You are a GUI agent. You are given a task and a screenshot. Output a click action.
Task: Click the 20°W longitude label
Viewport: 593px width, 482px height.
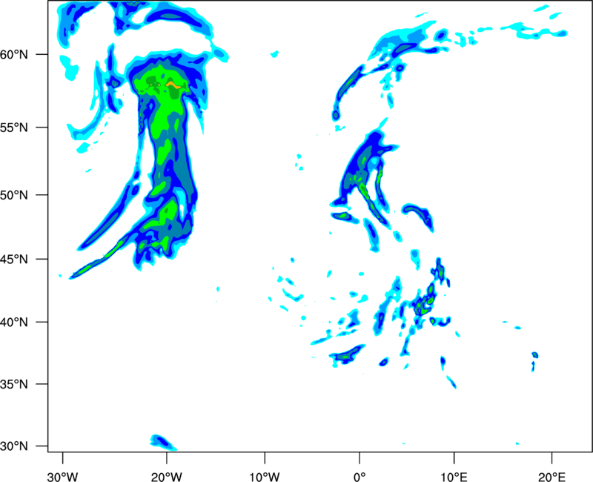(166, 477)
